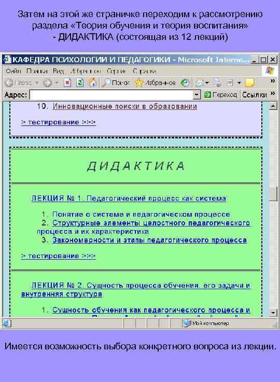Open link 'Закономерности и этапы педагогического процесса'
Image resolution: width=280 pixels, height=382 pixels.
click(x=150, y=240)
